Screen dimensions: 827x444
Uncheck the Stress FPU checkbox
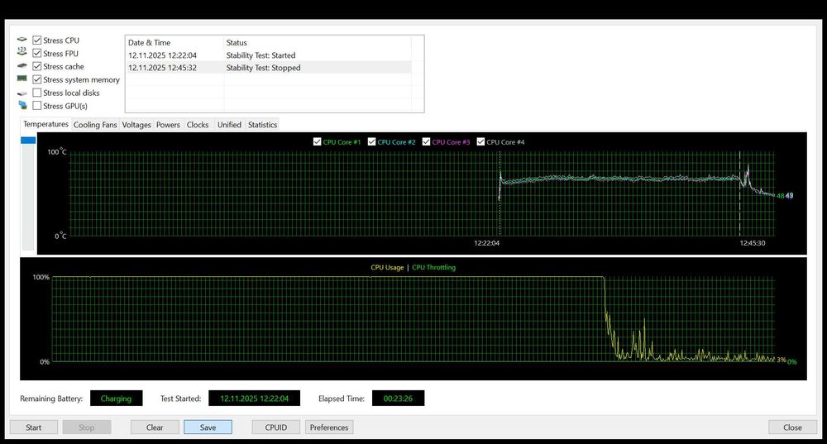point(37,53)
